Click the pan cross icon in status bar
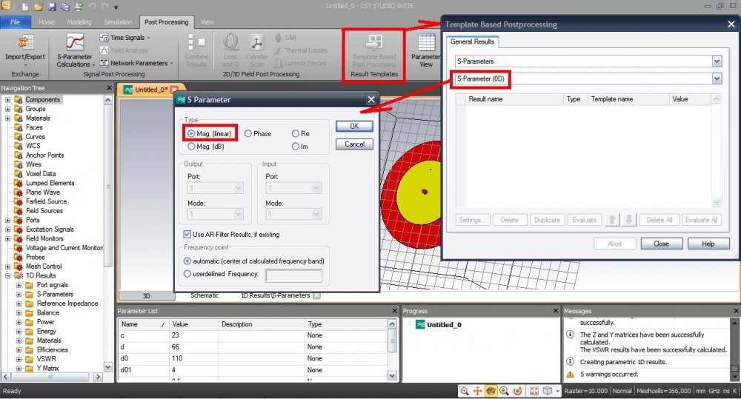The image size is (741, 399). pos(477,391)
